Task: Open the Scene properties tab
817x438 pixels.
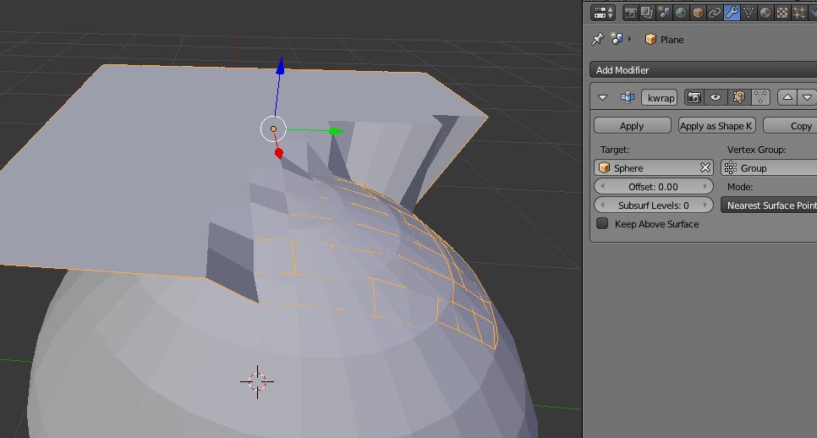Action: click(x=664, y=13)
